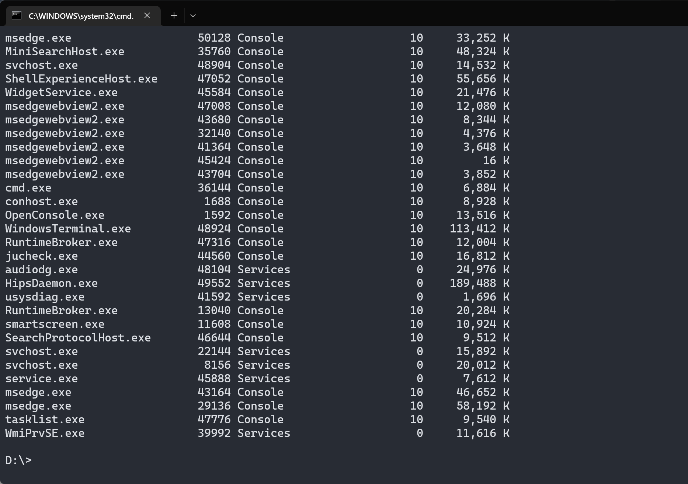The height and width of the screenshot is (484, 688).
Task: Click PID 22144 of svchost.exe
Action: [214, 351]
